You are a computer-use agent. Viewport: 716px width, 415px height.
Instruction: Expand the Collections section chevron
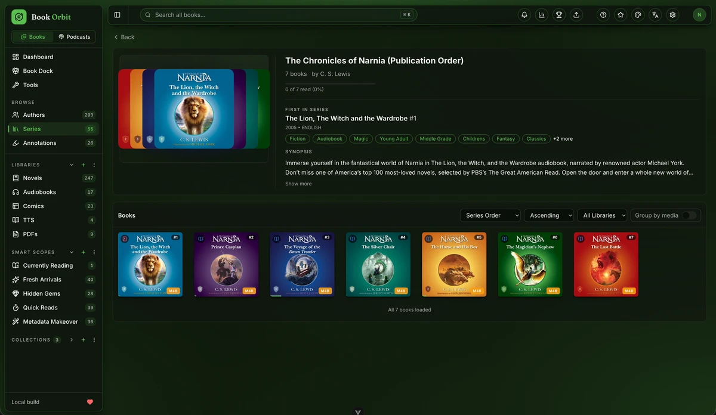click(x=72, y=340)
